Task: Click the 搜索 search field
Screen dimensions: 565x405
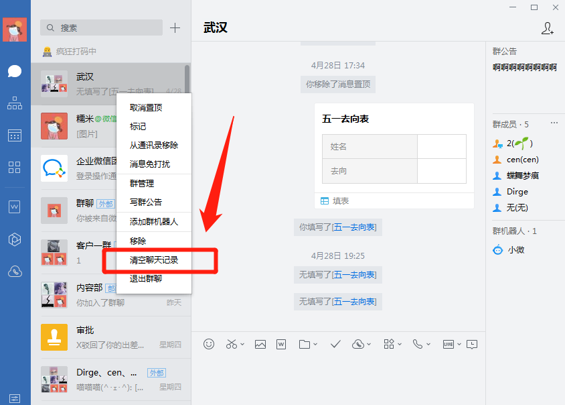Action: (101, 27)
